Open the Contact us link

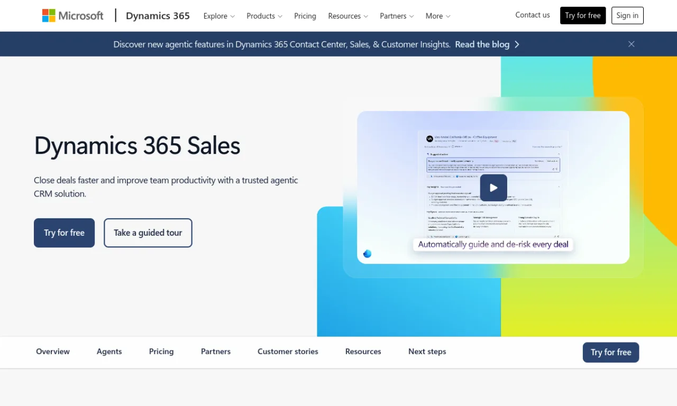coord(533,15)
